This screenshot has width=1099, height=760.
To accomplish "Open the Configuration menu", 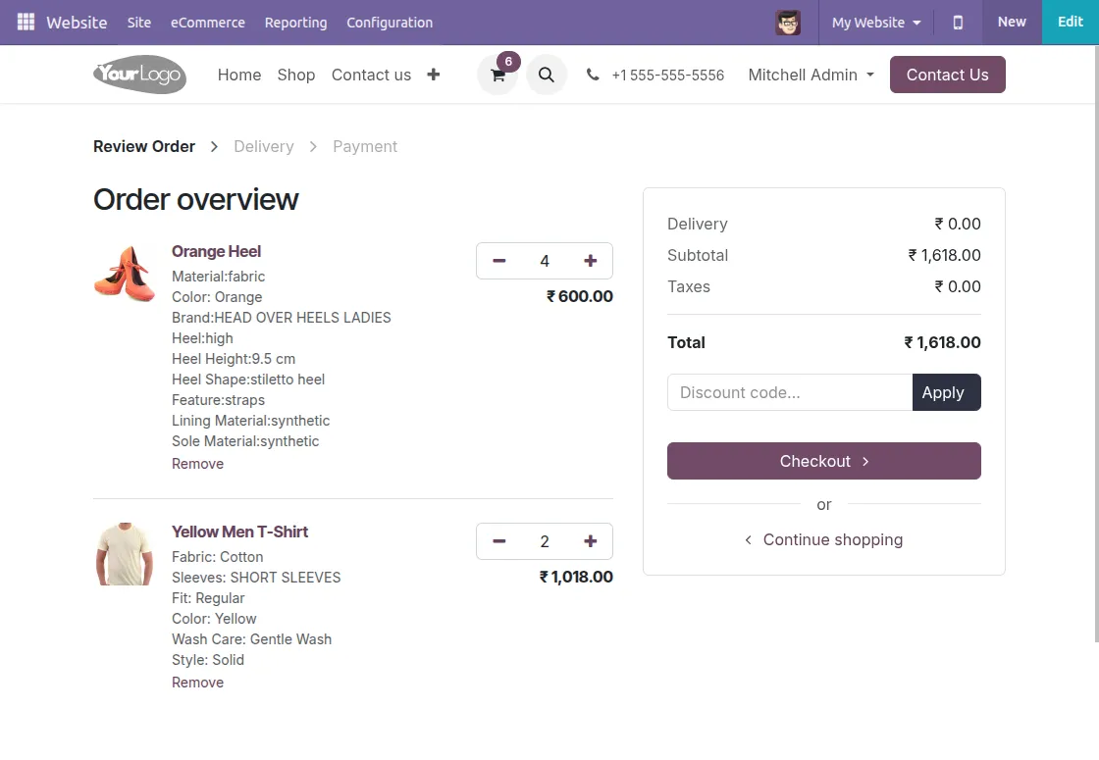I will click(389, 22).
